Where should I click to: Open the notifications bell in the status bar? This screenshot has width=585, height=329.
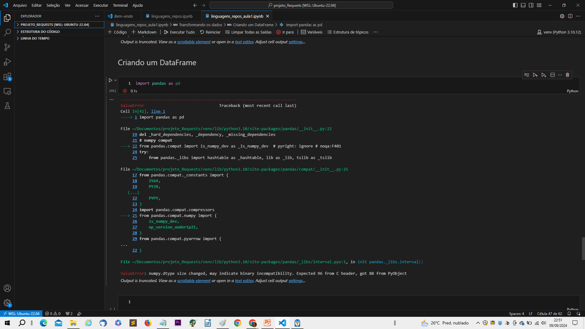(569, 313)
